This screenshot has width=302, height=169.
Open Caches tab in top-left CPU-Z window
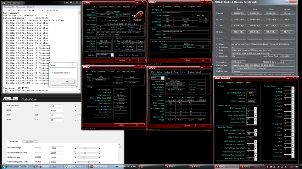click(x=94, y=7)
